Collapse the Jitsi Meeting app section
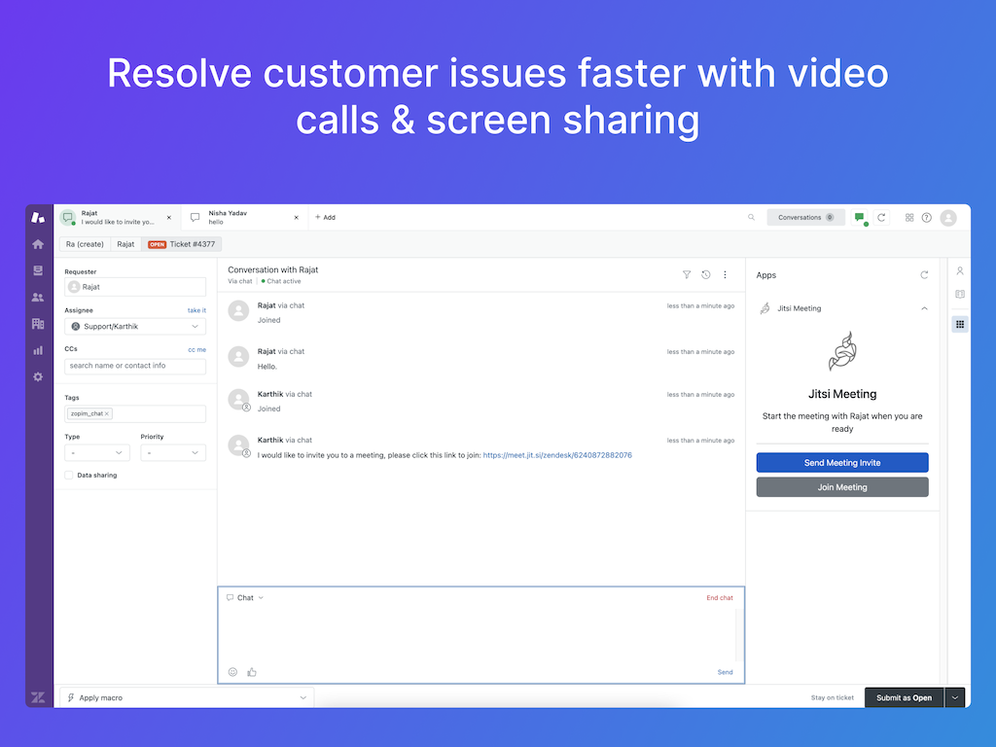The height and width of the screenshot is (747, 996). 924,308
